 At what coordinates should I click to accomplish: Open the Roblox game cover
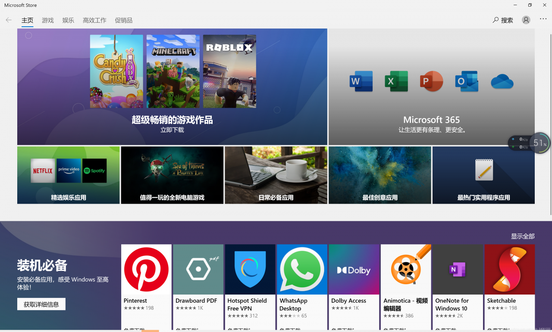click(x=229, y=71)
